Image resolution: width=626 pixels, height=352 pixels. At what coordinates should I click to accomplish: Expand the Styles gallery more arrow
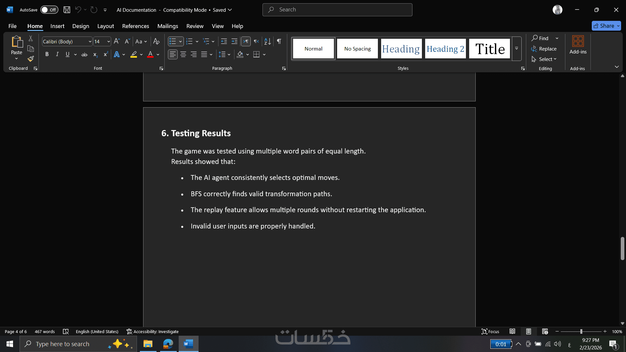(x=516, y=49)
